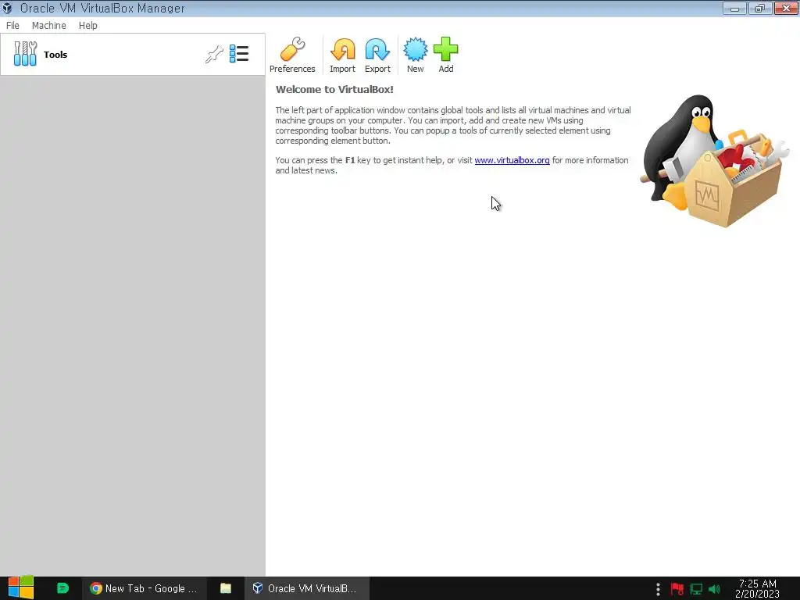Close the VirtualBox Manager window
The height and width of the screenshot is (600, 800).
point(786,8)
